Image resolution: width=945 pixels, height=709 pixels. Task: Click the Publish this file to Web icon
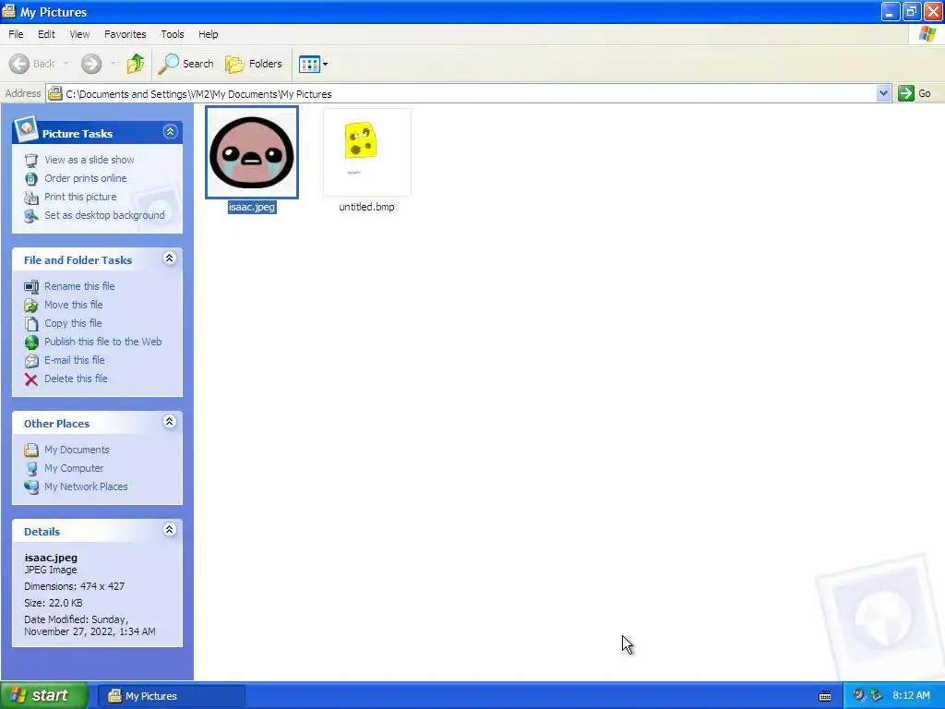31,342
